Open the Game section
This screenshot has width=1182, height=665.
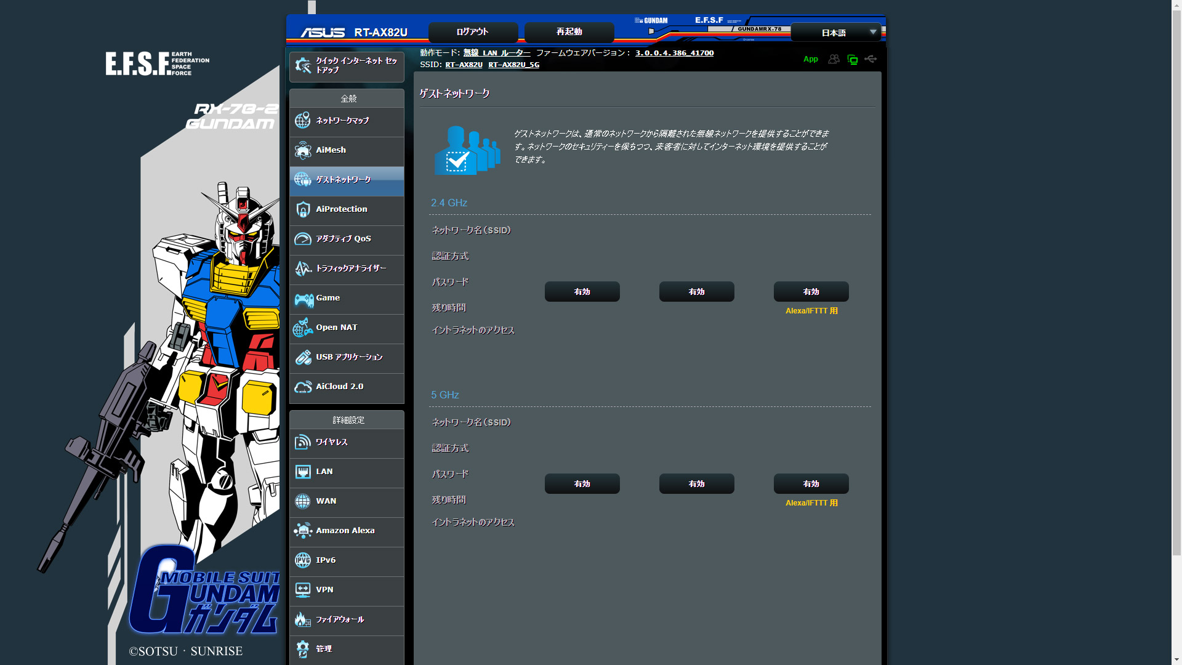(x=327, y=298)
